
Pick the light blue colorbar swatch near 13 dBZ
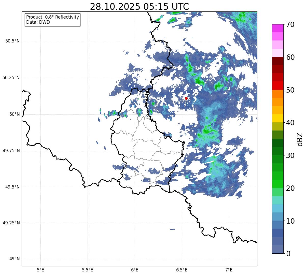pos(277,208)
